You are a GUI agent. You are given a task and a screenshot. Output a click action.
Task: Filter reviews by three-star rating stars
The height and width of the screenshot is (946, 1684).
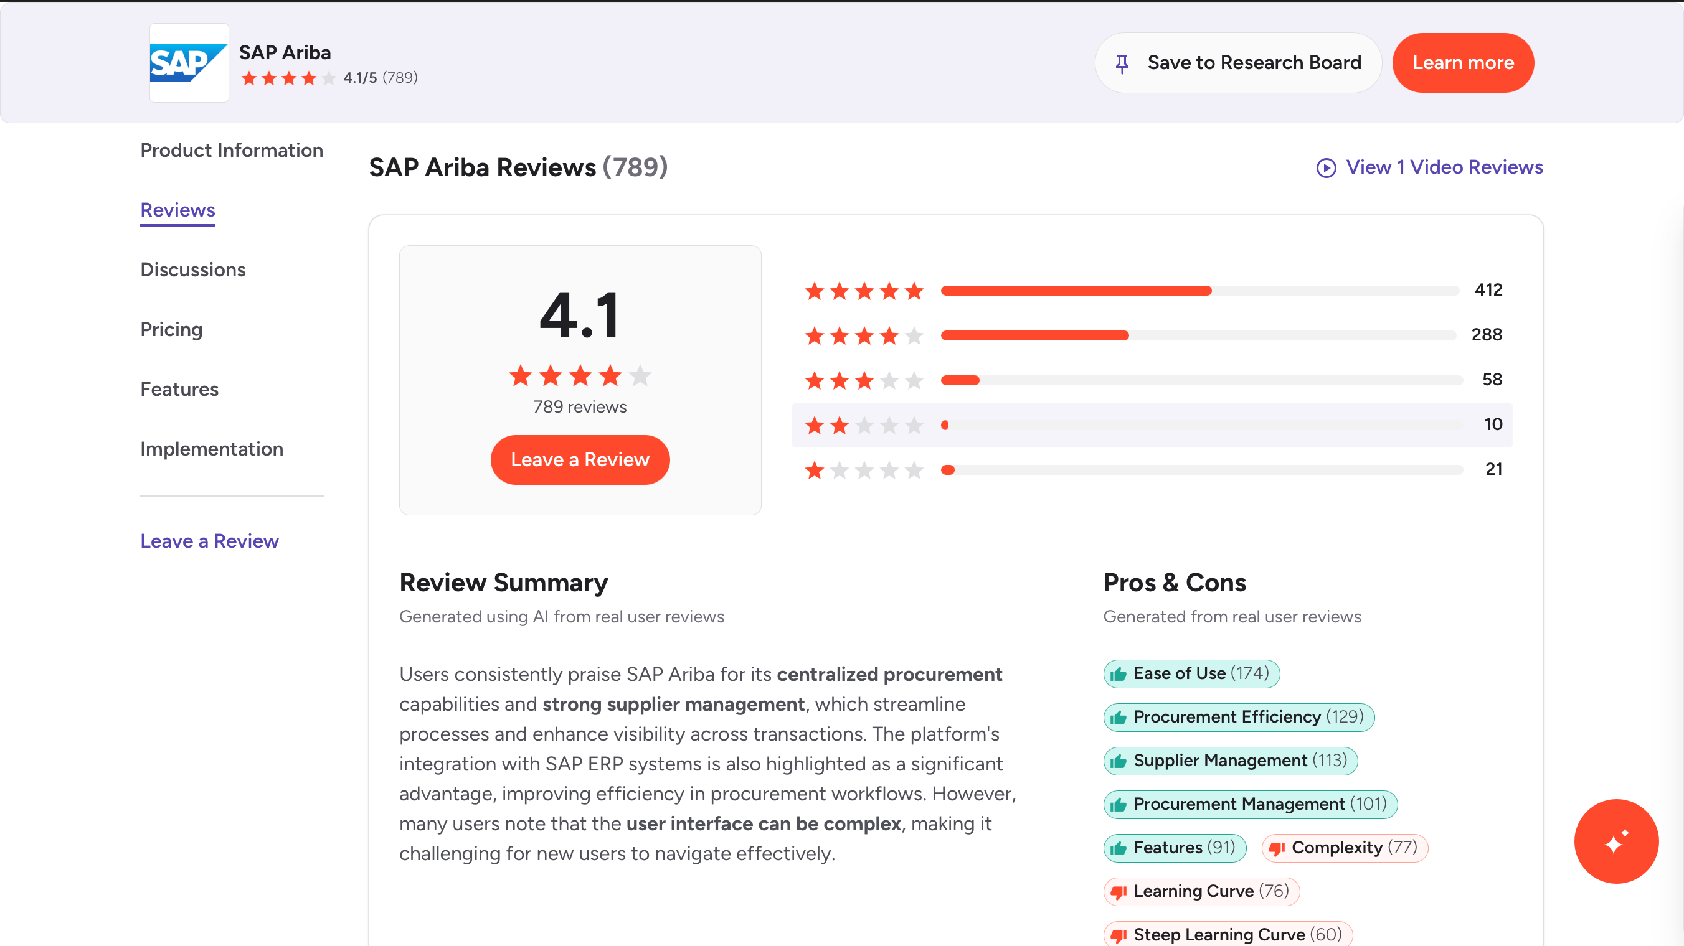click(x=864, y=380)
